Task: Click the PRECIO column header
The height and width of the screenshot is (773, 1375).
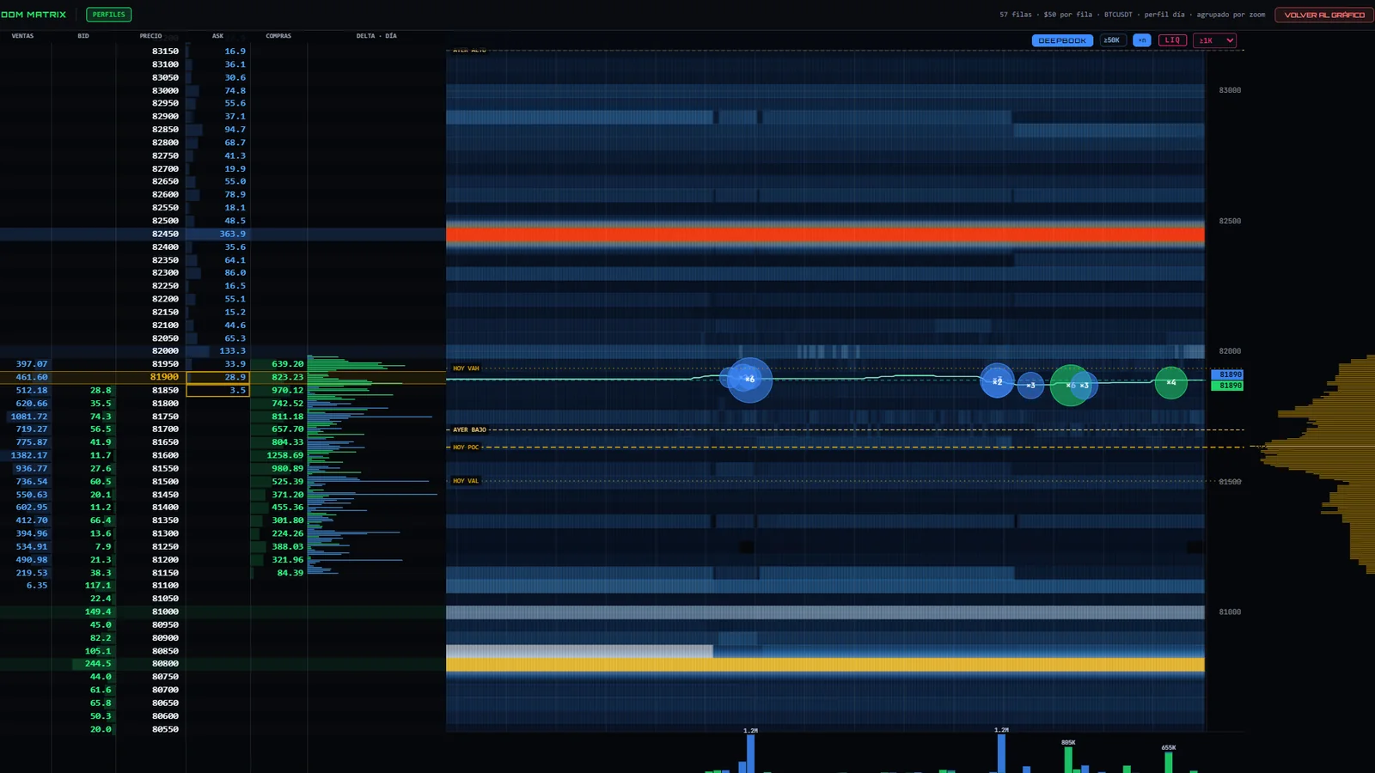Action: coord(150,36)
